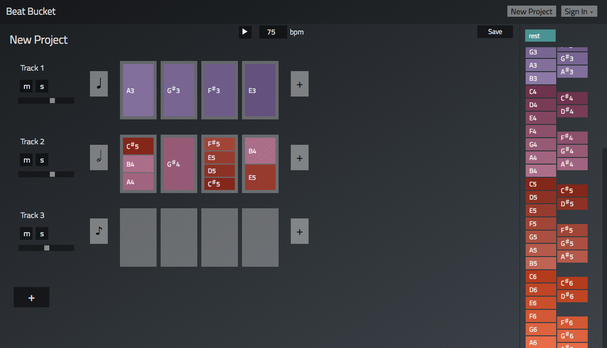Pick F4 from the note palette
The height and width of the screenshot is (348, 607).
tap(541, 131)
